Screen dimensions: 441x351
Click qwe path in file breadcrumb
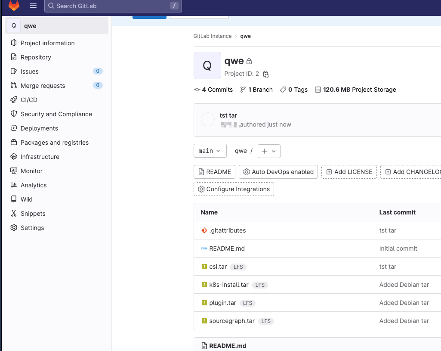click(241, 151)
